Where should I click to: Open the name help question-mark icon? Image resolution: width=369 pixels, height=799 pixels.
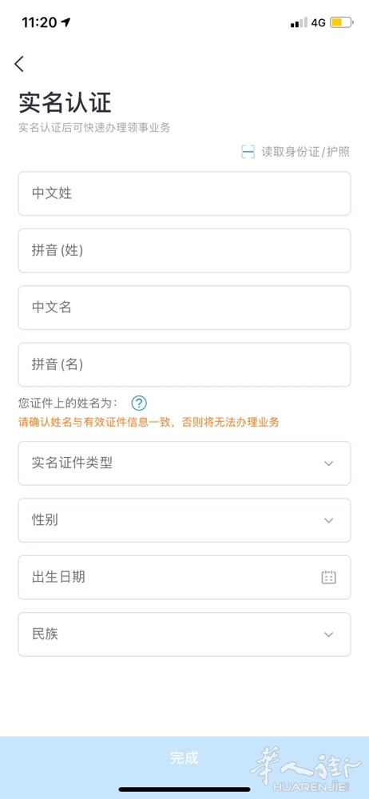click(x=139, y=403)
